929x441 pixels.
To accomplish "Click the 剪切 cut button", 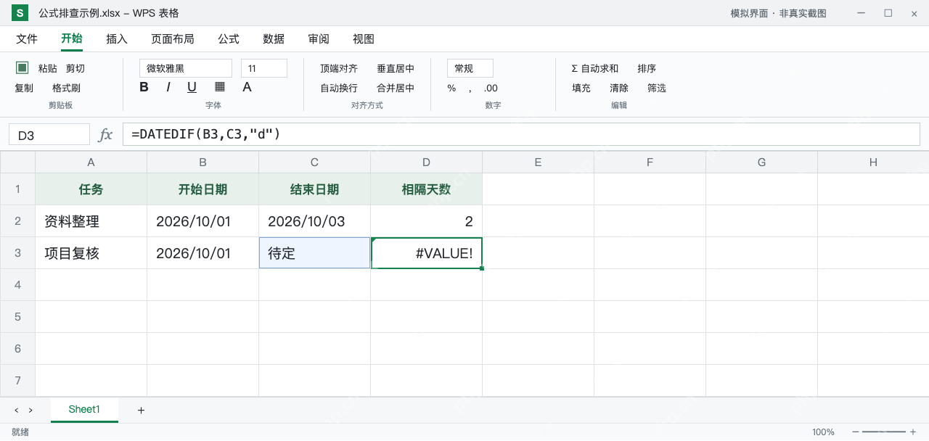I will pyautogui.click(x=75, y=68).
